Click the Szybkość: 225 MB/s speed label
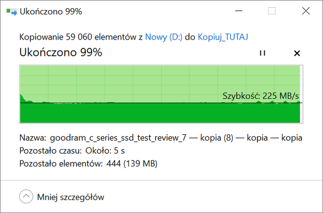323x213 pixels. pos(261,96)
